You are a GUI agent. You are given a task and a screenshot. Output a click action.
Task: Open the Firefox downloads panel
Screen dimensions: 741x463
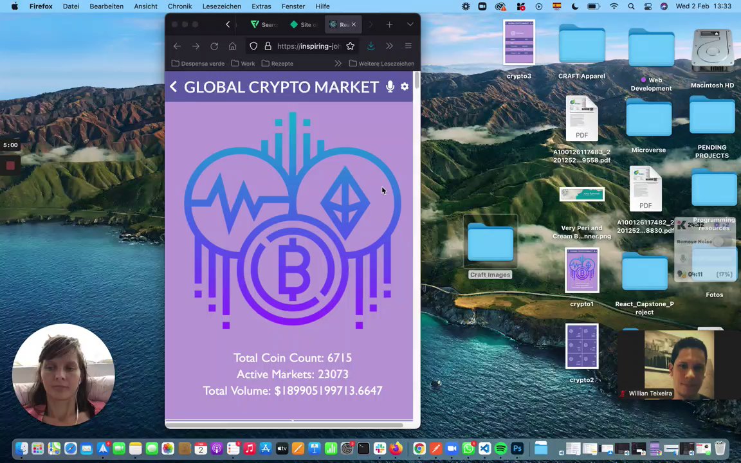pos(371,46)
